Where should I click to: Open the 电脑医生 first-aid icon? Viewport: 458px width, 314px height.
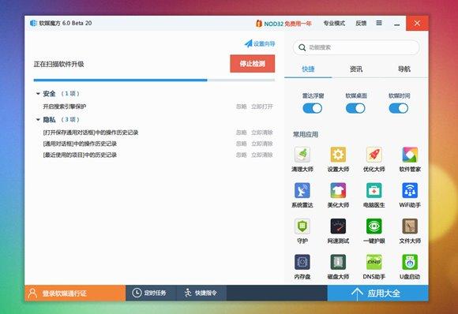point(374,191)
